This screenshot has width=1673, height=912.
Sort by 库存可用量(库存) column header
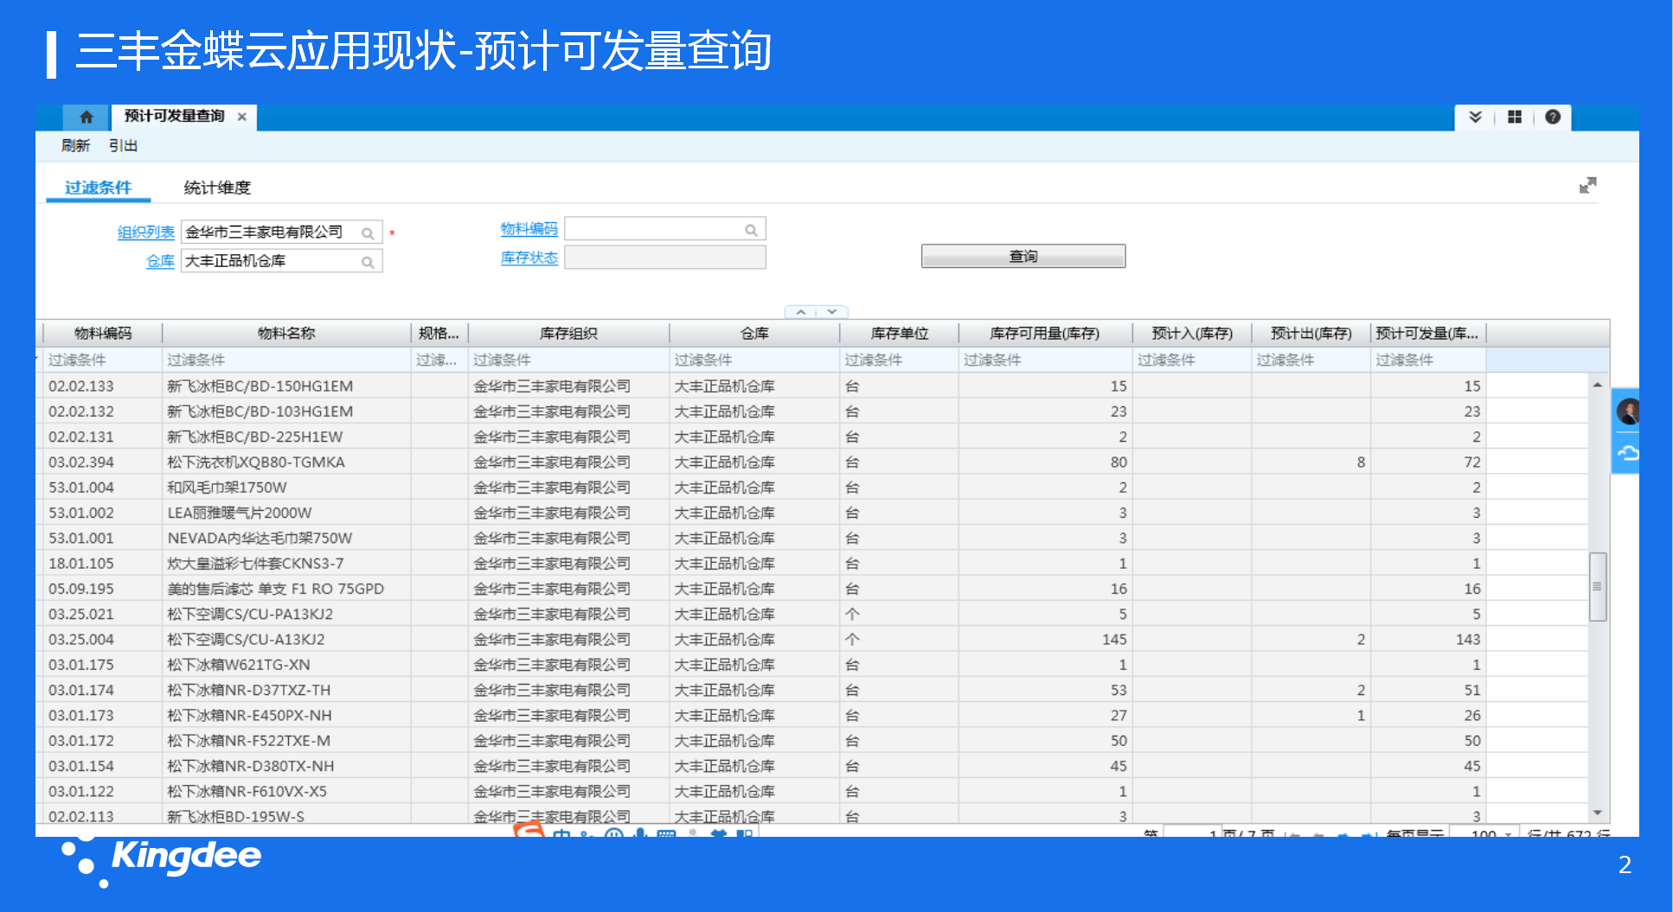pyautogui.click(x=1045, y=334)
